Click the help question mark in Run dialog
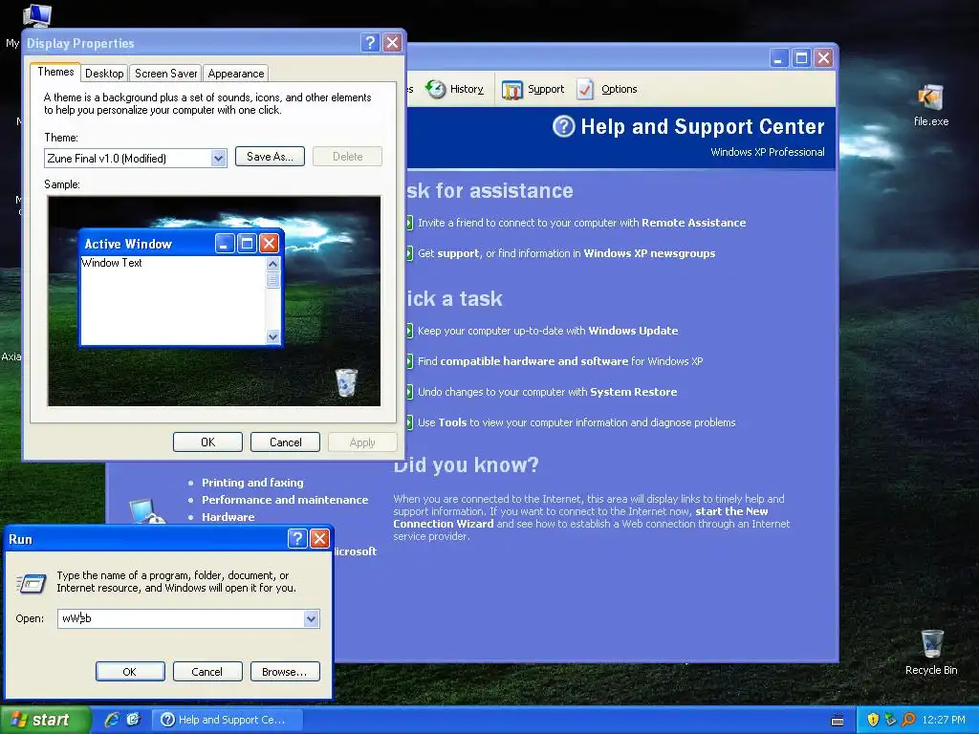 (297, 539)
